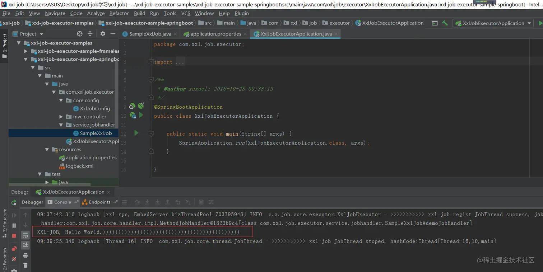Close the XxlJobExecutorApplication.java tab
The image size is (543, 272).
(x=336, y=34)
